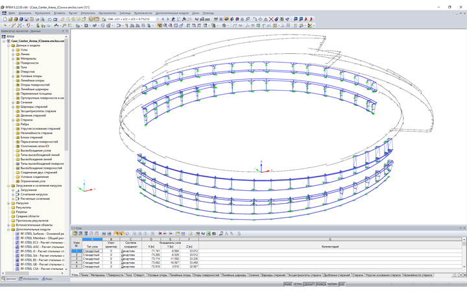
Task: Click the Open file folder icon
Action: (x=10, y=19)
